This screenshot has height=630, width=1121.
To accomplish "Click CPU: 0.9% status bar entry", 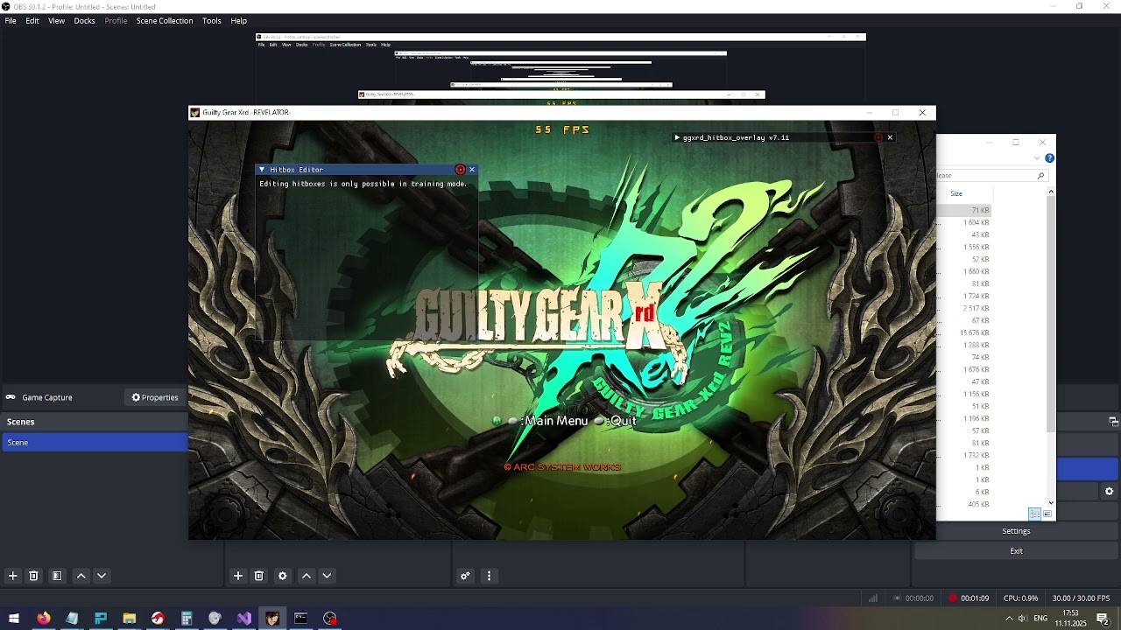I will [x=1020, y=598].
